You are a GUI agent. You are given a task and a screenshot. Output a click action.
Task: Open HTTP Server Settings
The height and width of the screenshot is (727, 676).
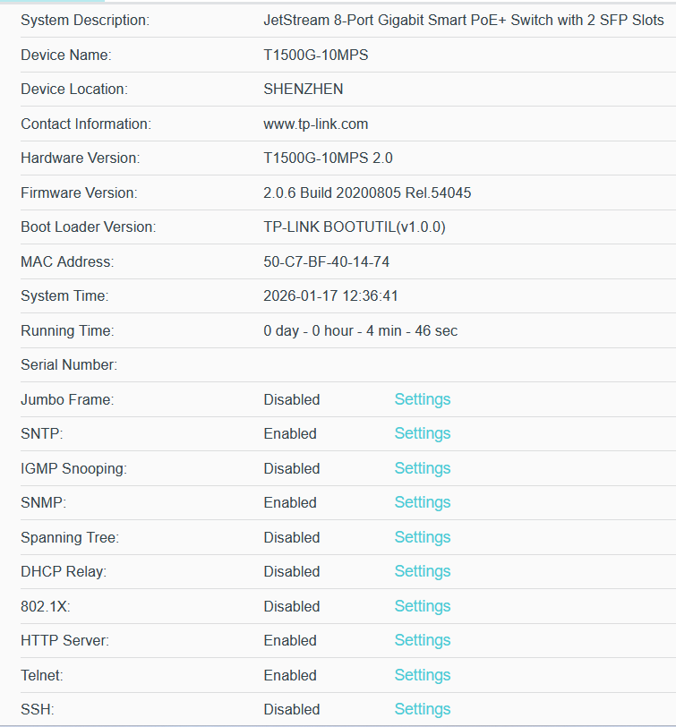[x=422, y=640]
